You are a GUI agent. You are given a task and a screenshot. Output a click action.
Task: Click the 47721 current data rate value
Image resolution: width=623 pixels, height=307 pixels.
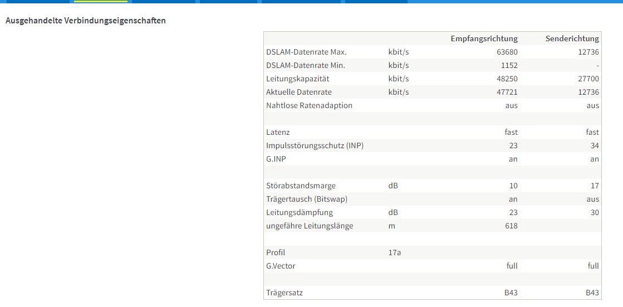point(507,92)
